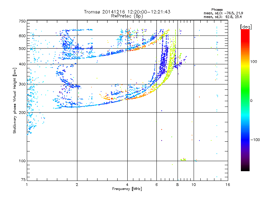Image resolution: width=268 pixels, height=201 pixels.
Task: Select the "mean, sd,X: 92.5, 25.4" line
Action: point(223,17)
